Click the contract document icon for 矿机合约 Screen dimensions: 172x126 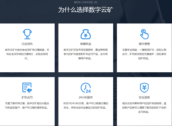coord(27,88)
